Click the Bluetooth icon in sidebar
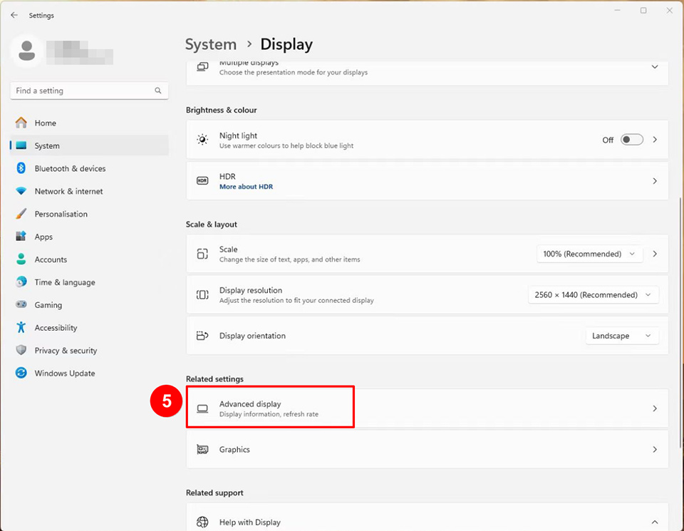The height and width of the screenshot is (531, 684). click(x=21, y=168)
